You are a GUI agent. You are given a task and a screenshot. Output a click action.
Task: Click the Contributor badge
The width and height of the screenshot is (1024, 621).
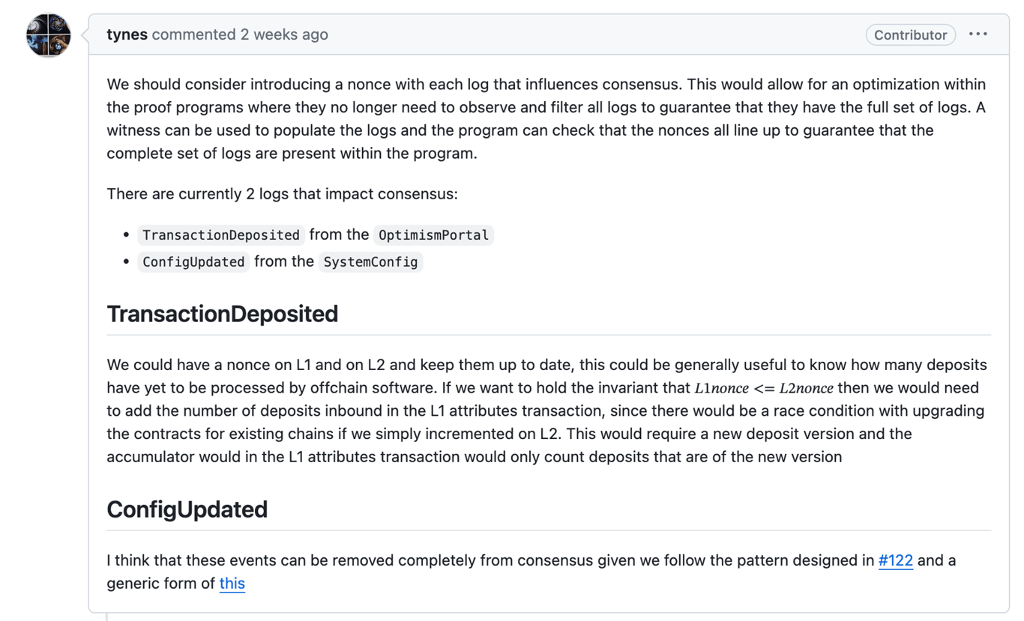click(x=910, y=34)
